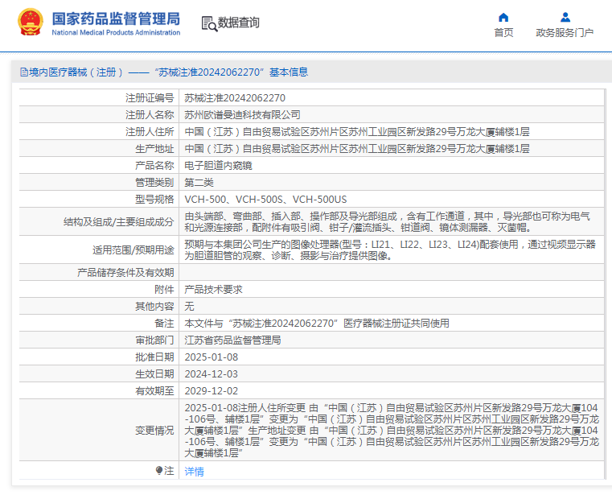Click National Medical Products Administration subtitle
Image resolution: width=612 pixels, height=495 pixels.
[x=116, y=32]
